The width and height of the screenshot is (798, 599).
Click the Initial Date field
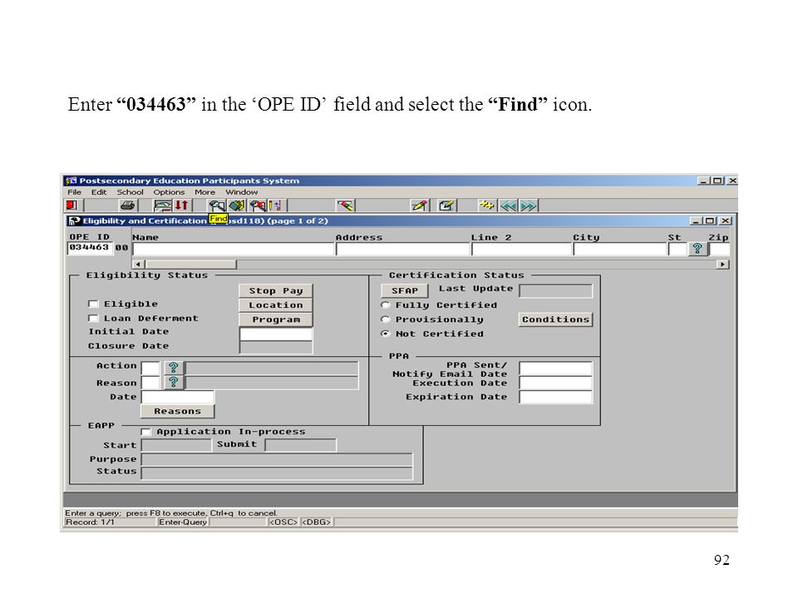pyautogui.click(x=276, y=334)
